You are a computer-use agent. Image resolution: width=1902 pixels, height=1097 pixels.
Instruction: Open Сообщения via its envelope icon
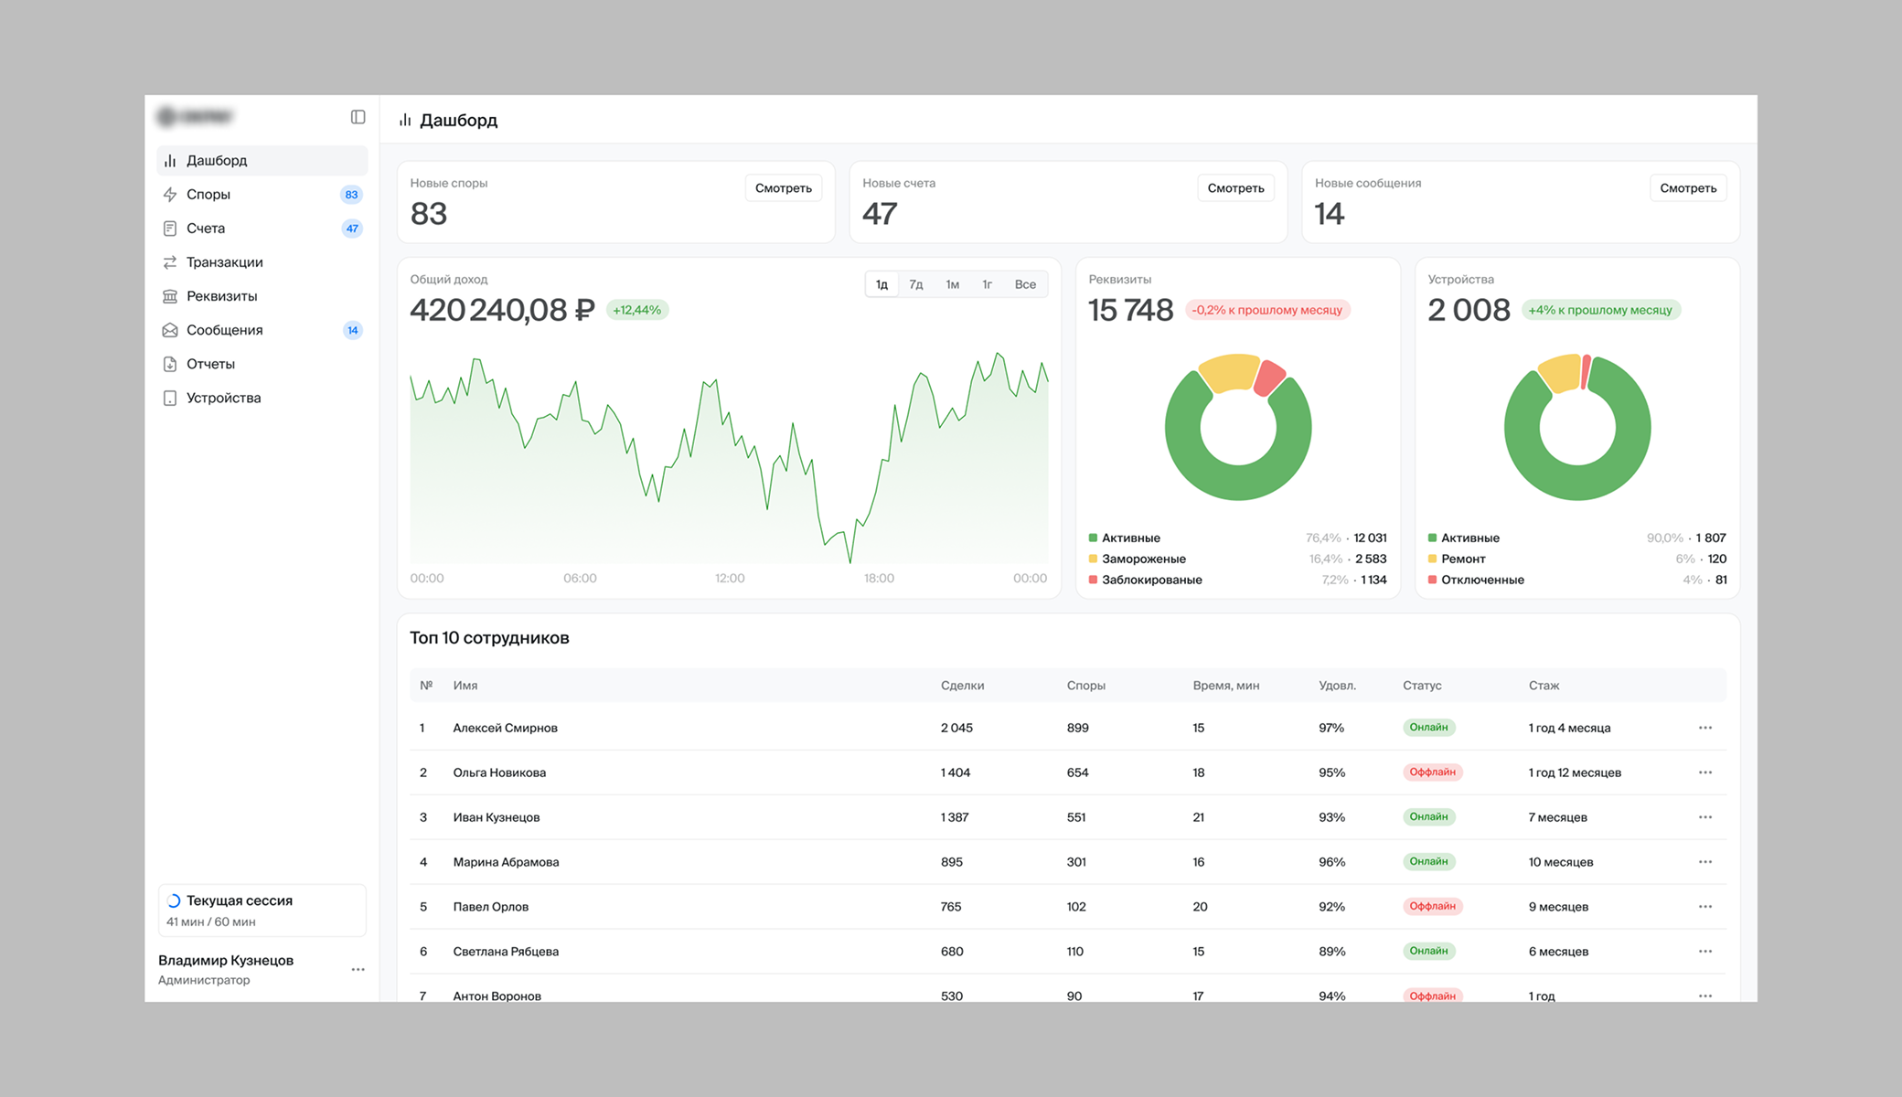coord(170,330)
